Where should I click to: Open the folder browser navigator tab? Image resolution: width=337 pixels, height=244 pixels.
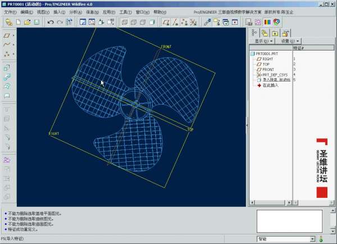(265, 33)
